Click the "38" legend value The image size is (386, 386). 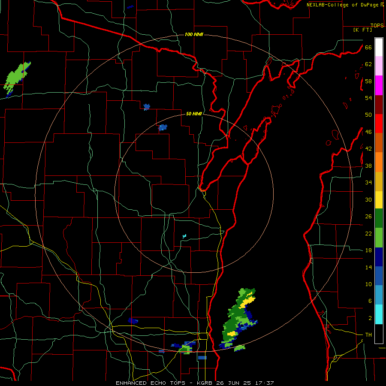368,166
